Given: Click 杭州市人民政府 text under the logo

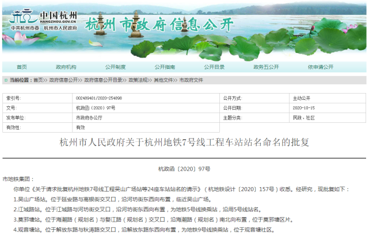Looking at the screenshot, I should pos(60,28).
